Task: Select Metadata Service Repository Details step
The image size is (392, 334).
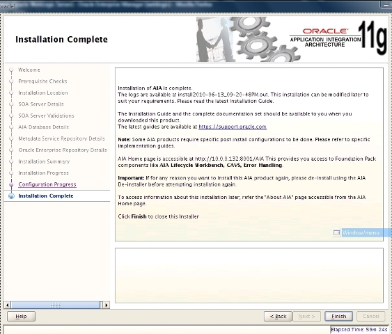Action: 61,138
